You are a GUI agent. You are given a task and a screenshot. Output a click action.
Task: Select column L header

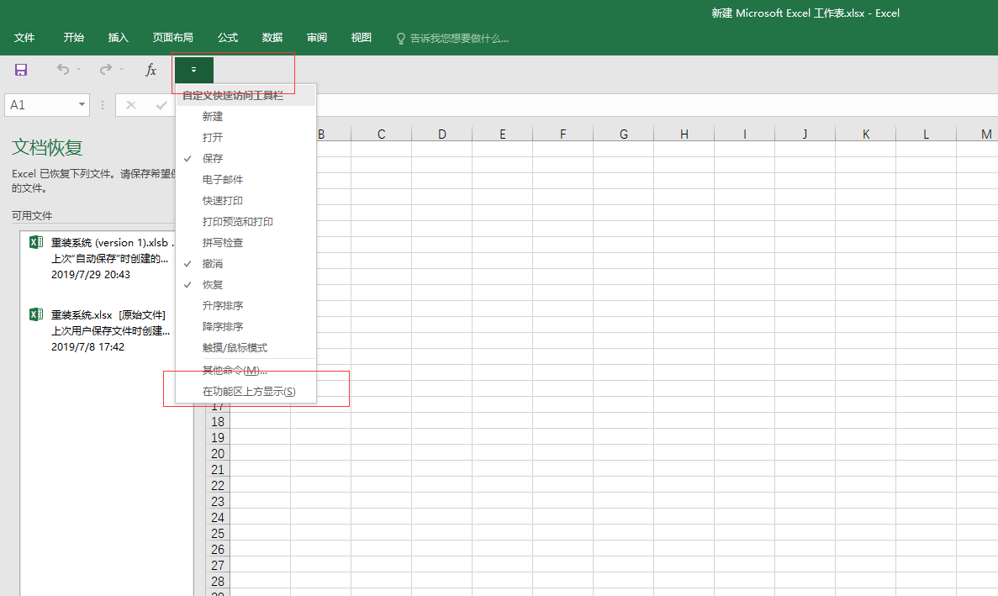coord(926,134)
